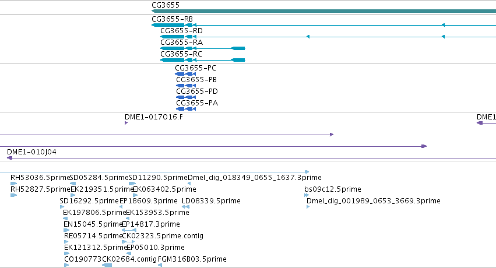Select the FGM316B03.5prime EST arrow
Screen dimensions: 496x268
click(x=160, y=265)
